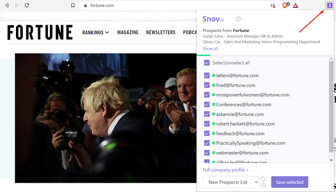Click Gulab Sahu prospect entry
The image size is (336, 192).
[243, 36]
